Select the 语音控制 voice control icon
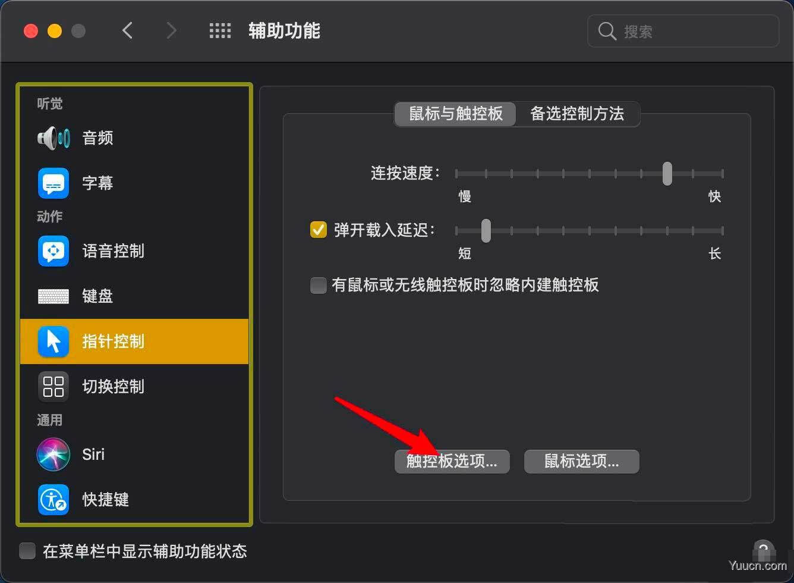The height and width of the screenshot is (583, 794). (x=53, y=251)
